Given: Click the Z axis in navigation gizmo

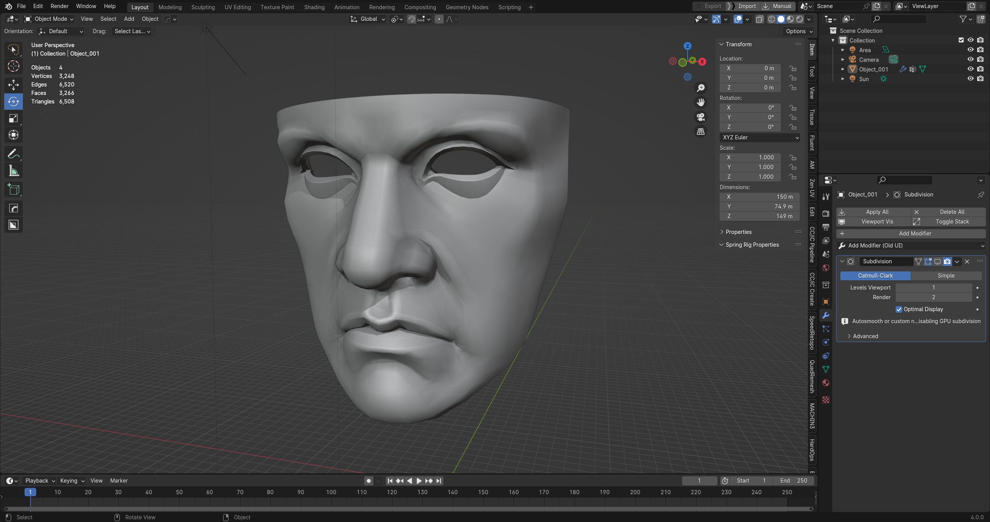Looking at the screenshot, I should [687, 46].
